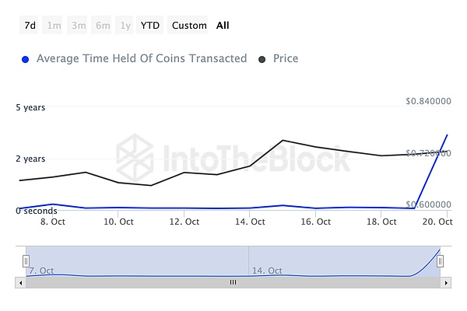This screenshot has height=311, width=467.
Task: Show the All time range
Action: click(223, 26)
